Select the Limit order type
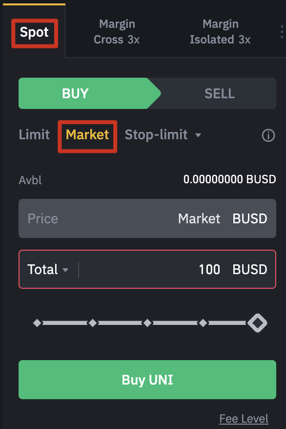This screenshot has width=286, height=429. (34, 134)
